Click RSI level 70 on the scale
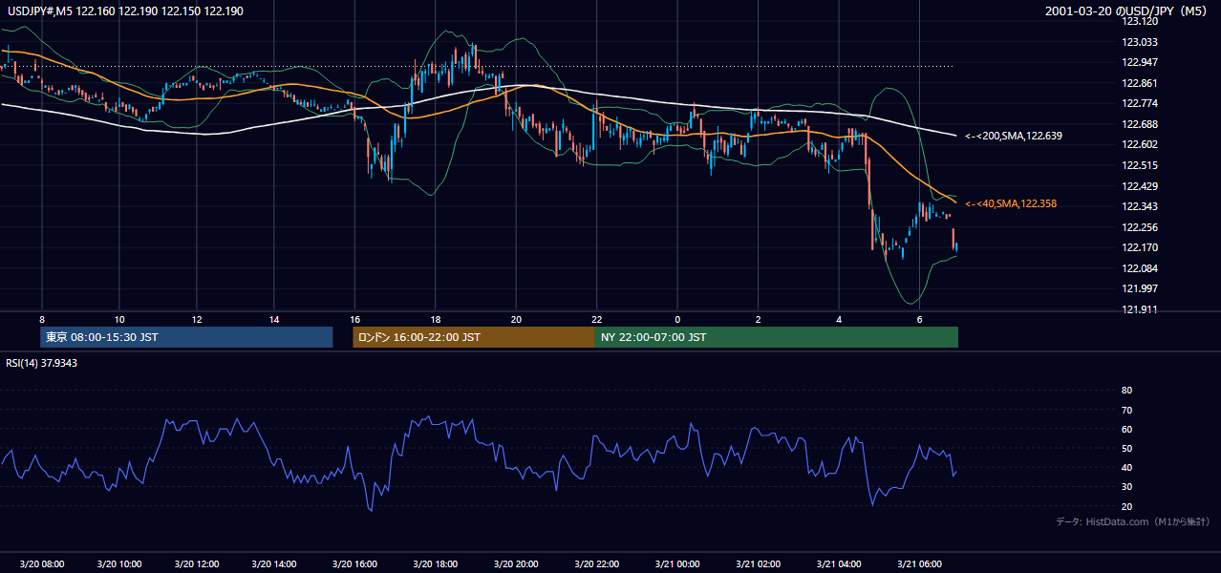 [1126, 410]
